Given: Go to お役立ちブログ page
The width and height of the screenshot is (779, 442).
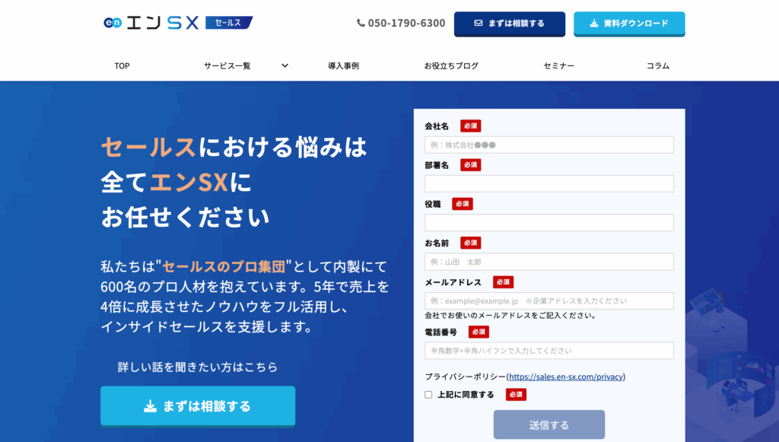Looking at the screenshot, I should click(451, 65).
